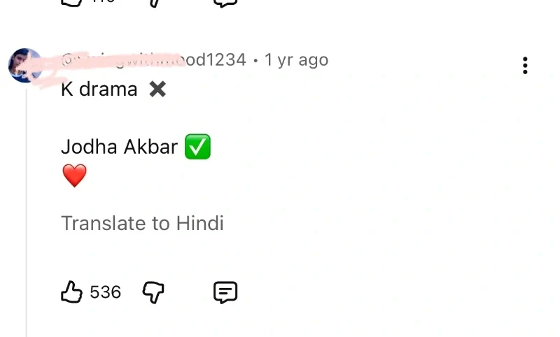
Task: Translate the comment to Hindi
Action: point(142,223)
